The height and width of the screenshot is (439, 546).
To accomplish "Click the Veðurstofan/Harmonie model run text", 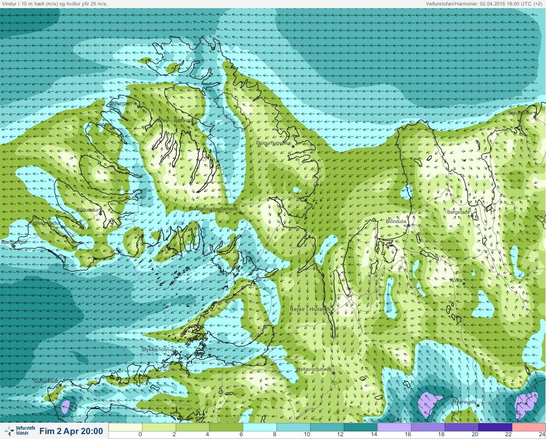I will (x=484, y=3).
